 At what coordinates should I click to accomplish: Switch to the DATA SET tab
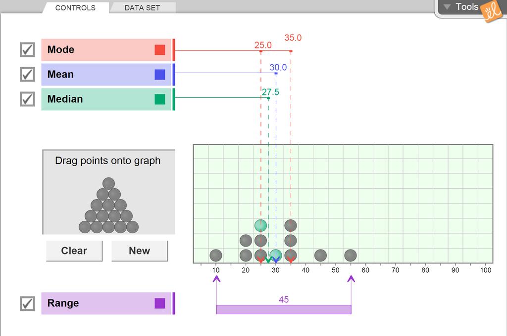[142, 8]
